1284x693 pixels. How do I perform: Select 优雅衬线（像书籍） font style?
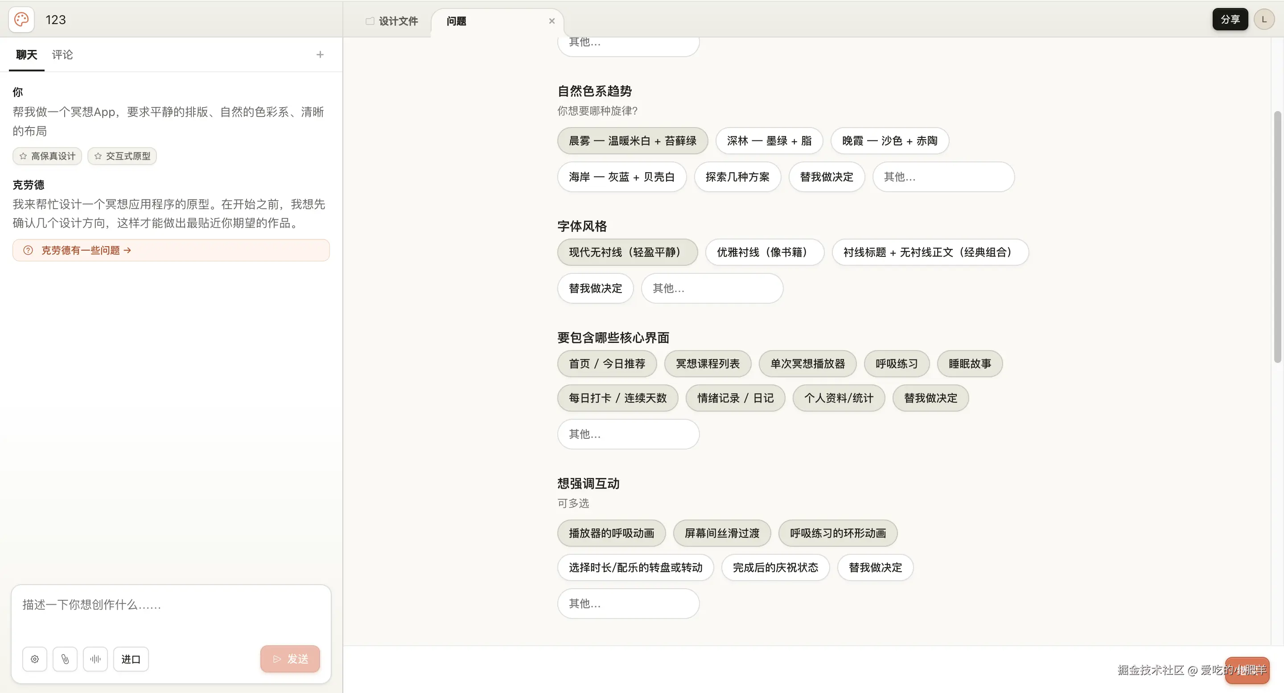coord(764,252)
